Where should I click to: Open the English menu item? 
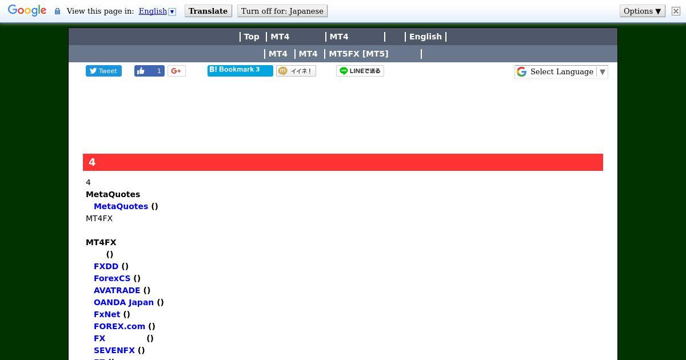(x=425, y=37)
